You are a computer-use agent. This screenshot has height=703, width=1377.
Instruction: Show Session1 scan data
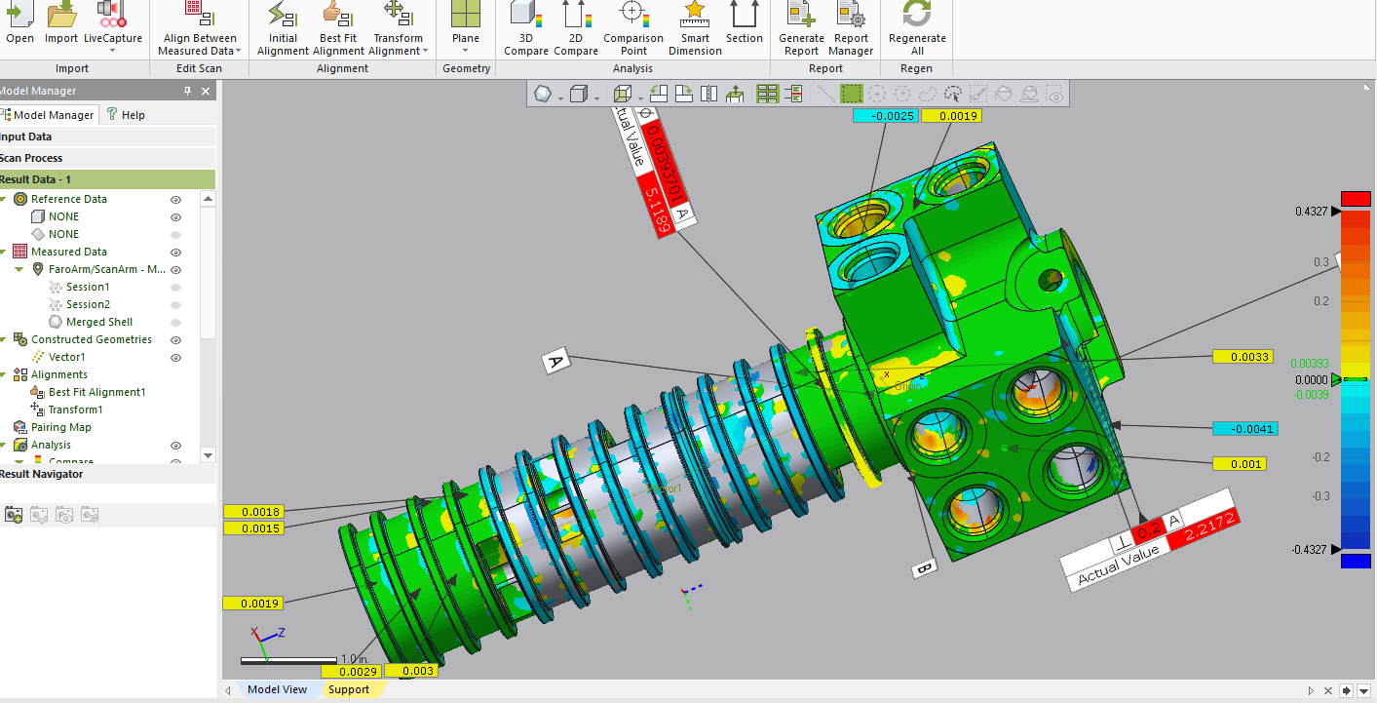click(x=176, y=287)
